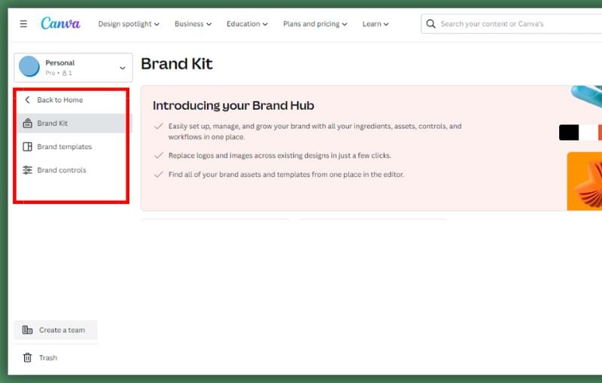This screenshot has width=602, height=383.
Task: Click the Create a team building icon
Action: [27, 330]
